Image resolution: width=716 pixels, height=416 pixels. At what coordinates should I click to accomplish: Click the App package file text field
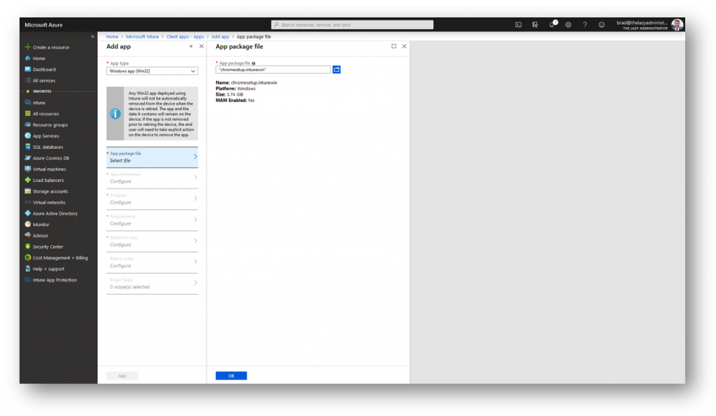pos(273,70)
